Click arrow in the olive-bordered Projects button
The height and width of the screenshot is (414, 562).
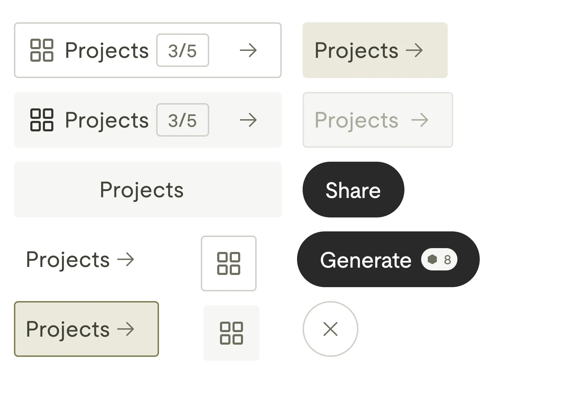pos(126,329)
